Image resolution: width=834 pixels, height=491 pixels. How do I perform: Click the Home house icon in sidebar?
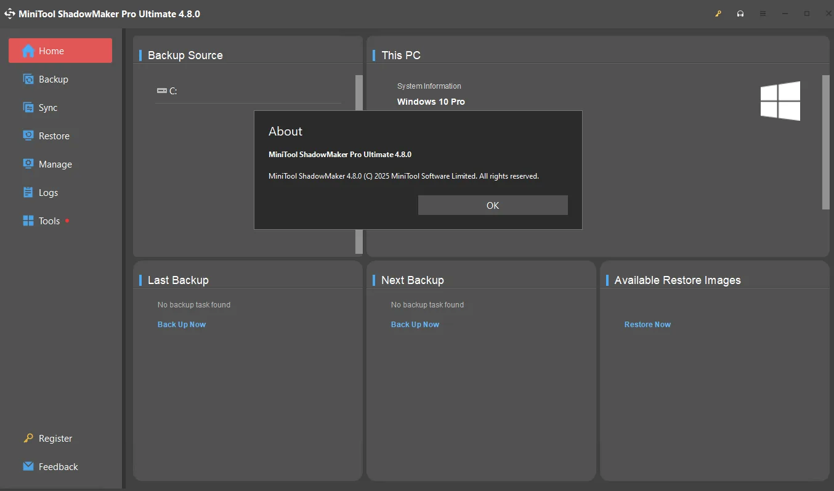point(28,51)
